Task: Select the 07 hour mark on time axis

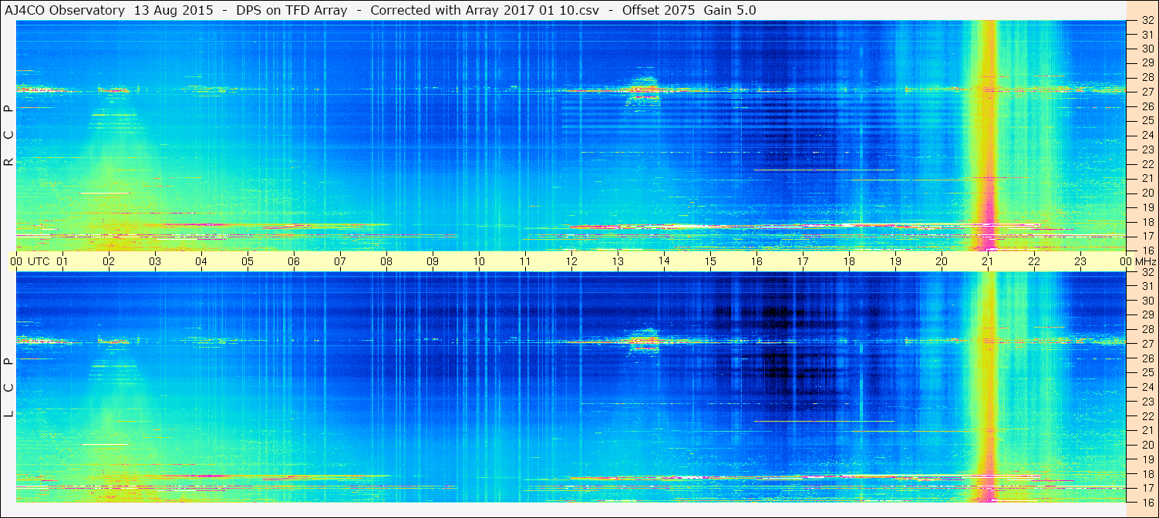Action: click(x=340, y=261)
